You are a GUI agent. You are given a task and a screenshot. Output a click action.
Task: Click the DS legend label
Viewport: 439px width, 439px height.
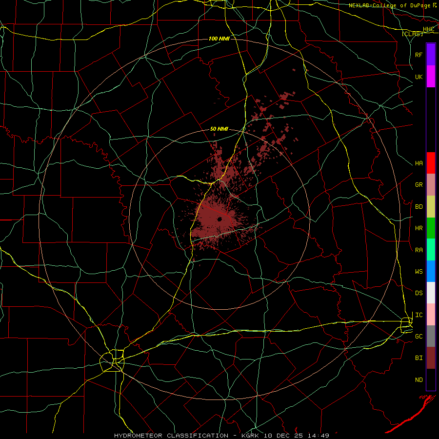(x=419, y=293)
